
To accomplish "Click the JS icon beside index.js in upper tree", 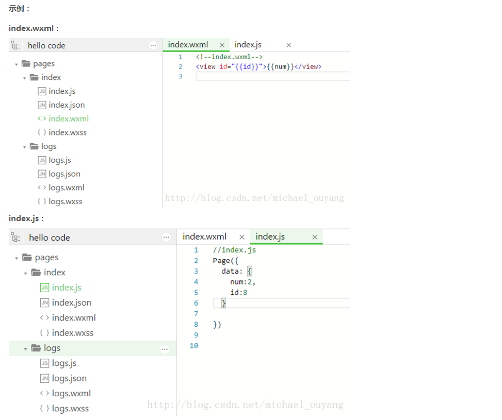I will (42, 91).
